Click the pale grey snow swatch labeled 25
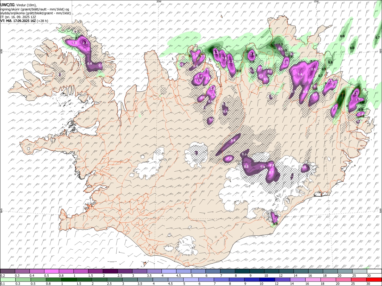 pos(360,271)
